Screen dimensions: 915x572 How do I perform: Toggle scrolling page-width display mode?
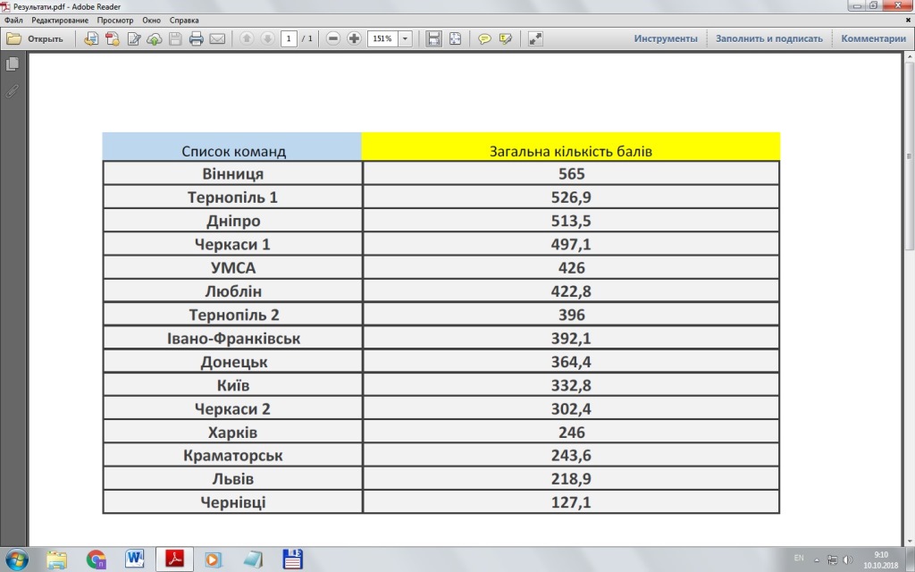click(x=434, y=38)
